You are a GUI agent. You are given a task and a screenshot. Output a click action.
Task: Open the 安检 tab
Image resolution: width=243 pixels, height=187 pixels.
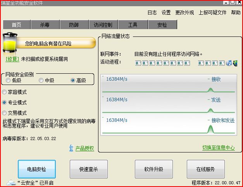[x=162, y=24]
